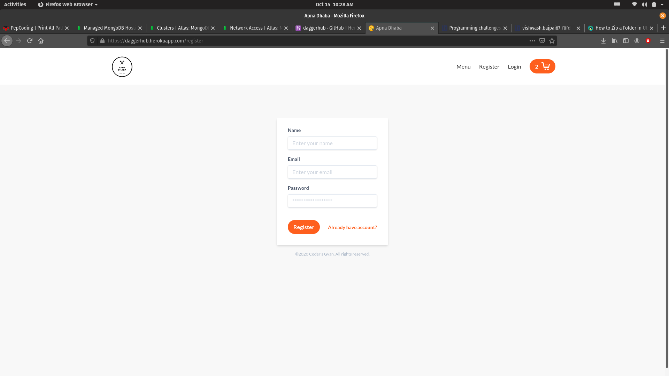
Task: Bookmark this page with the star icon
Action: pyautogui.click(x=552, y=41)
